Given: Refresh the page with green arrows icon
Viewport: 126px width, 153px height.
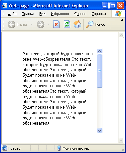Looking at the screenshot, I should (x=67, y=24).
